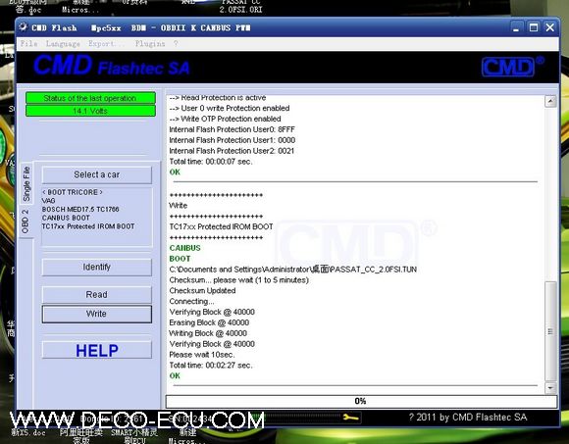
Task: Click the 0% progress bar
Action: tap(361, 401)
